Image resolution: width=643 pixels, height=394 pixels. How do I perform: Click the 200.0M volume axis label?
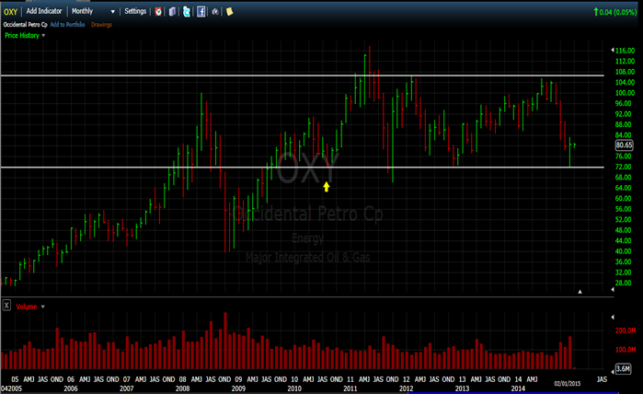point(626,330)
